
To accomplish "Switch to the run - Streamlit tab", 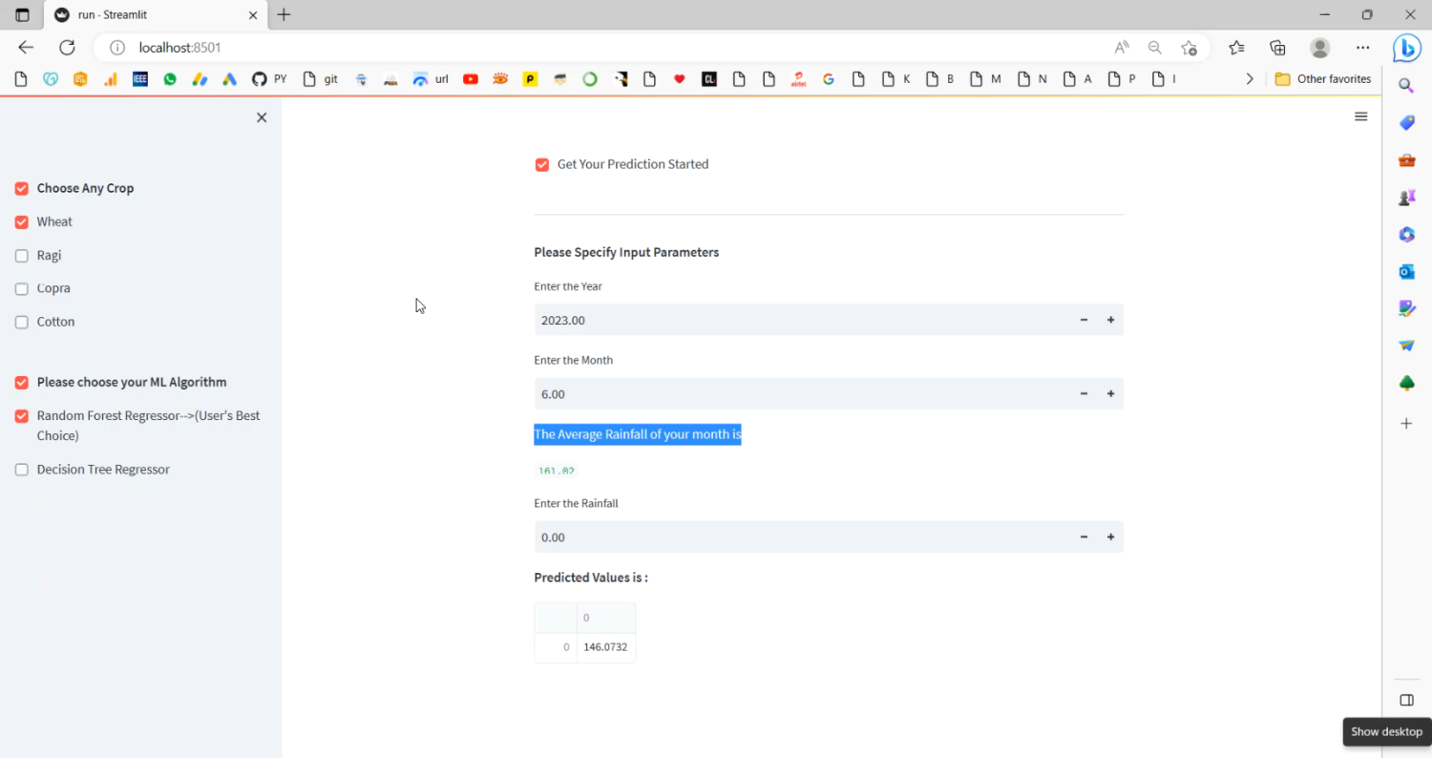I will point(143,15).
